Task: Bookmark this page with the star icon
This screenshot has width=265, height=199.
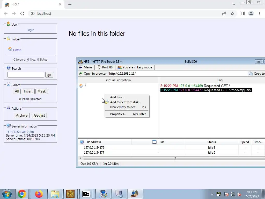Action: click(x=232, y=13)
